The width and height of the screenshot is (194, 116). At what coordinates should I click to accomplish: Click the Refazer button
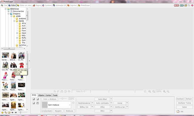pyautogui.click(x=189, y=99)
